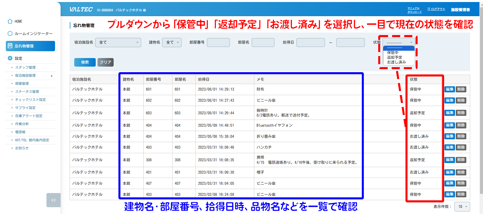This screenshot has width=483, height=214.
Task: Click 削除 for the ハンカチ row
Action: (461, 147)
